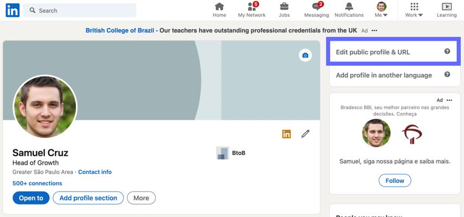Edit profile using the pencil icon

[x=306, y=133]
